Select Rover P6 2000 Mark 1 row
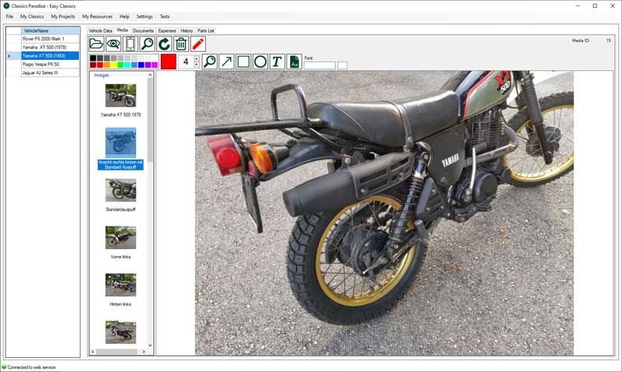This screenshot has width=622, height=372. [x=51, y=38]
